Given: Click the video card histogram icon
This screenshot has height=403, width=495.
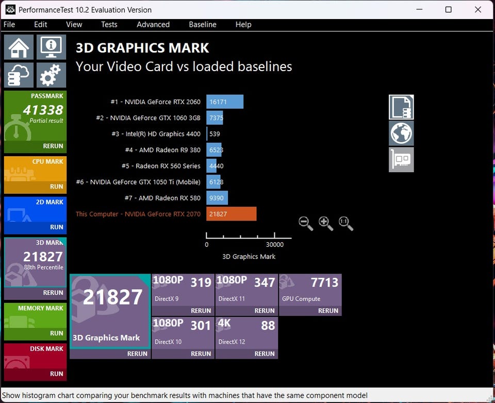Looking at the screenshot, I should pyautogui.click(x=401, y=159).
